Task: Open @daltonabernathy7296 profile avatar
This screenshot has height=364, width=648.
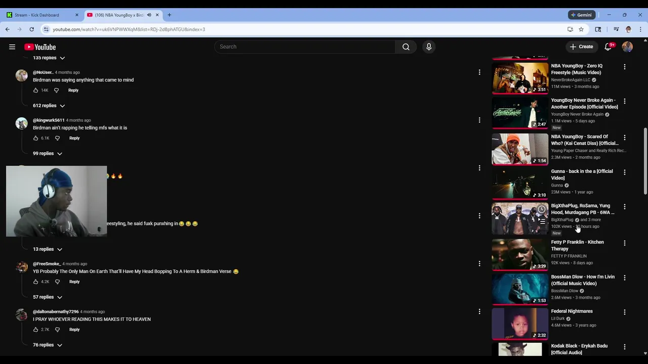Action: tap(21, 315)
